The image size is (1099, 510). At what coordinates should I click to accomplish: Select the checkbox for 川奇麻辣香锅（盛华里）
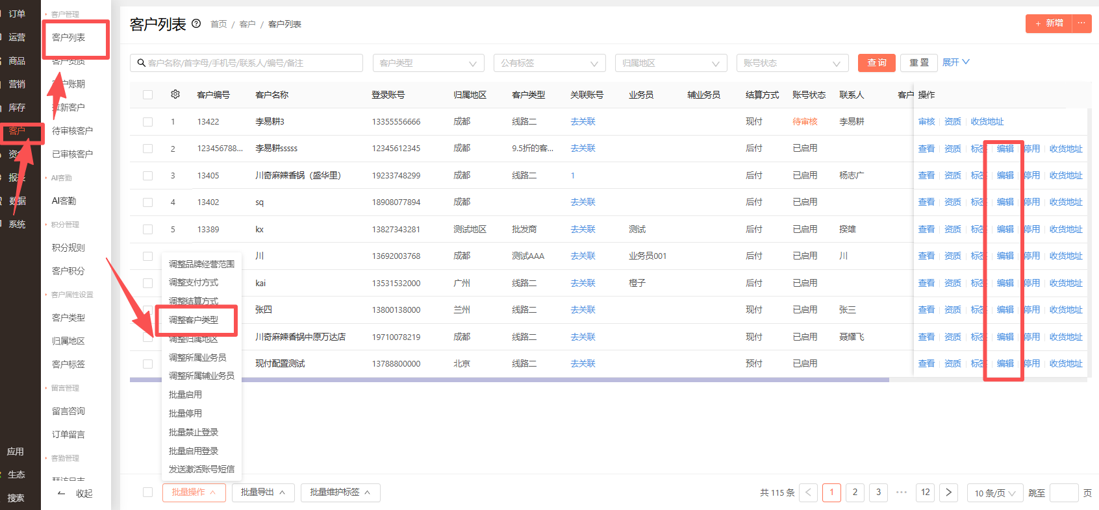click(148, 176)
